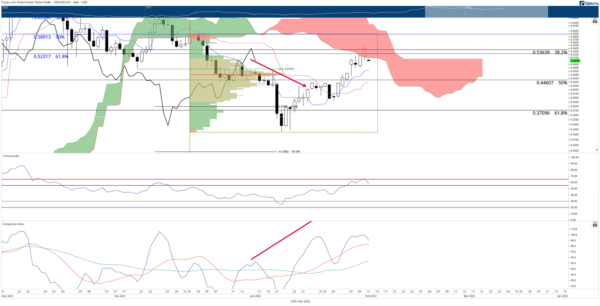Toggle the Composite Index pane lock
The height and width of the screenshot is (306, 600).
tap(595, 224)
